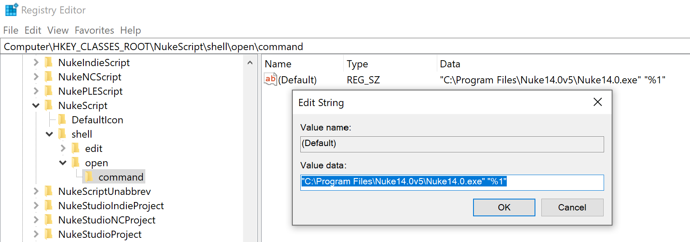This screenshot has width=690, height=242.
Task: Click the command folder icon
Action: pos(89,177)
